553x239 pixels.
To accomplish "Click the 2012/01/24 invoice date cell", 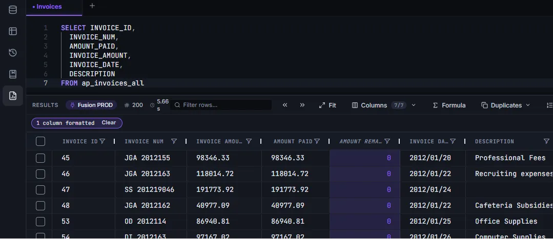I will pyautogui.click(x=431, y=190).
